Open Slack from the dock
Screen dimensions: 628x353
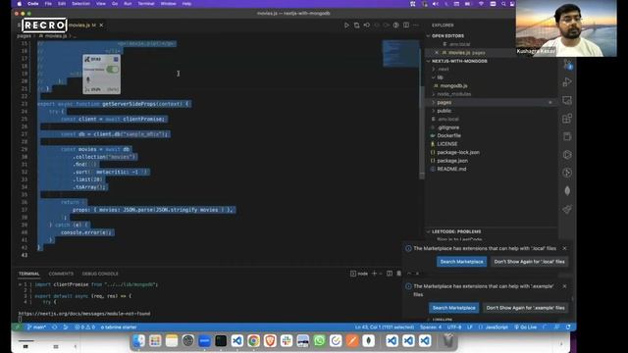(287, 341)
